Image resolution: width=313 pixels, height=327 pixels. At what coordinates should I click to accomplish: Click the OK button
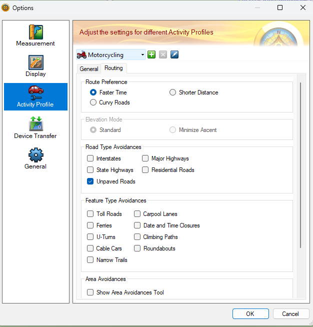point(250,314)
